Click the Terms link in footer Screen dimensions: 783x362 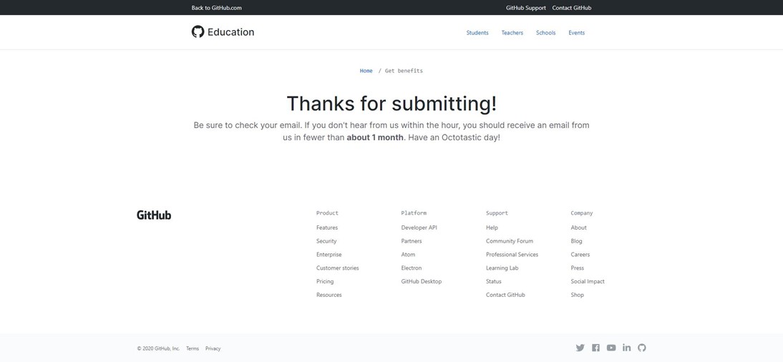coord(193,348)
